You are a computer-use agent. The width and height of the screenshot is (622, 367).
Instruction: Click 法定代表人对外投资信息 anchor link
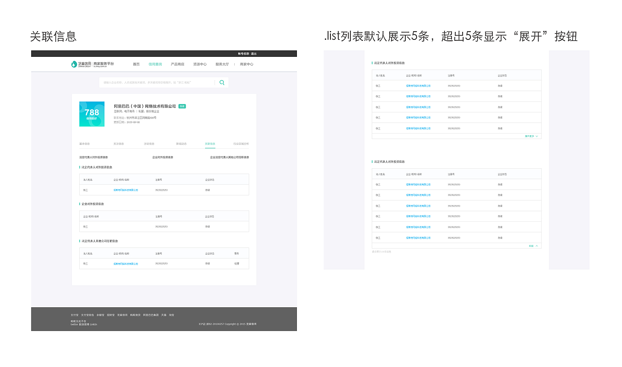point(95,157)
